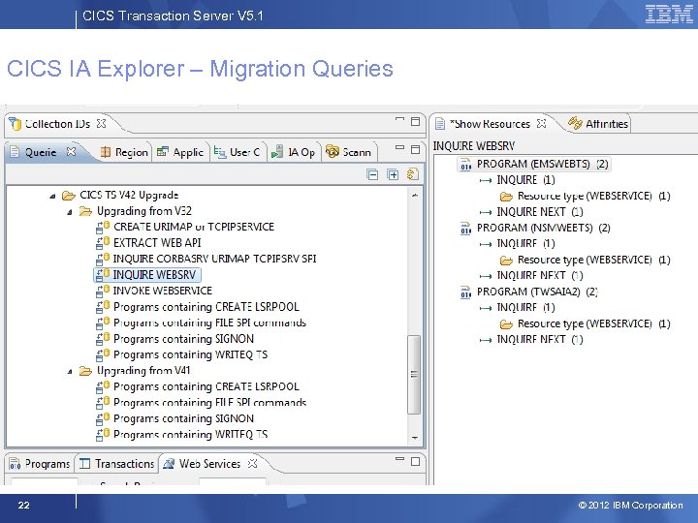This screenshot has height=523, width=698.
Task: Click folder icon of Resource type under TWSAIA2
Action: 506,323
